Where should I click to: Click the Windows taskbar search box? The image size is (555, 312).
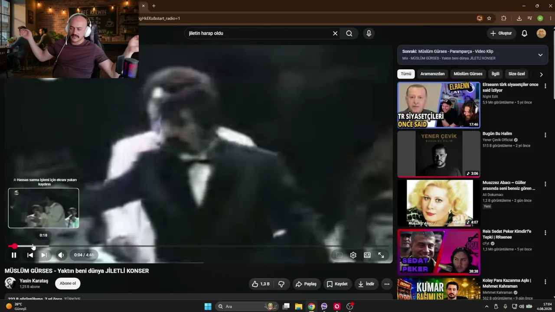click(x=247, y=306)
